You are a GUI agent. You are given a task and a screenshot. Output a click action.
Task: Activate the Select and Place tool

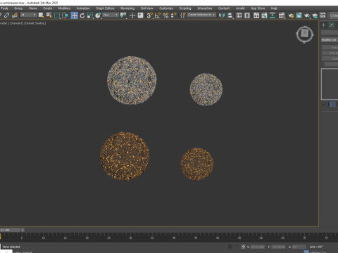coord(98,15)
